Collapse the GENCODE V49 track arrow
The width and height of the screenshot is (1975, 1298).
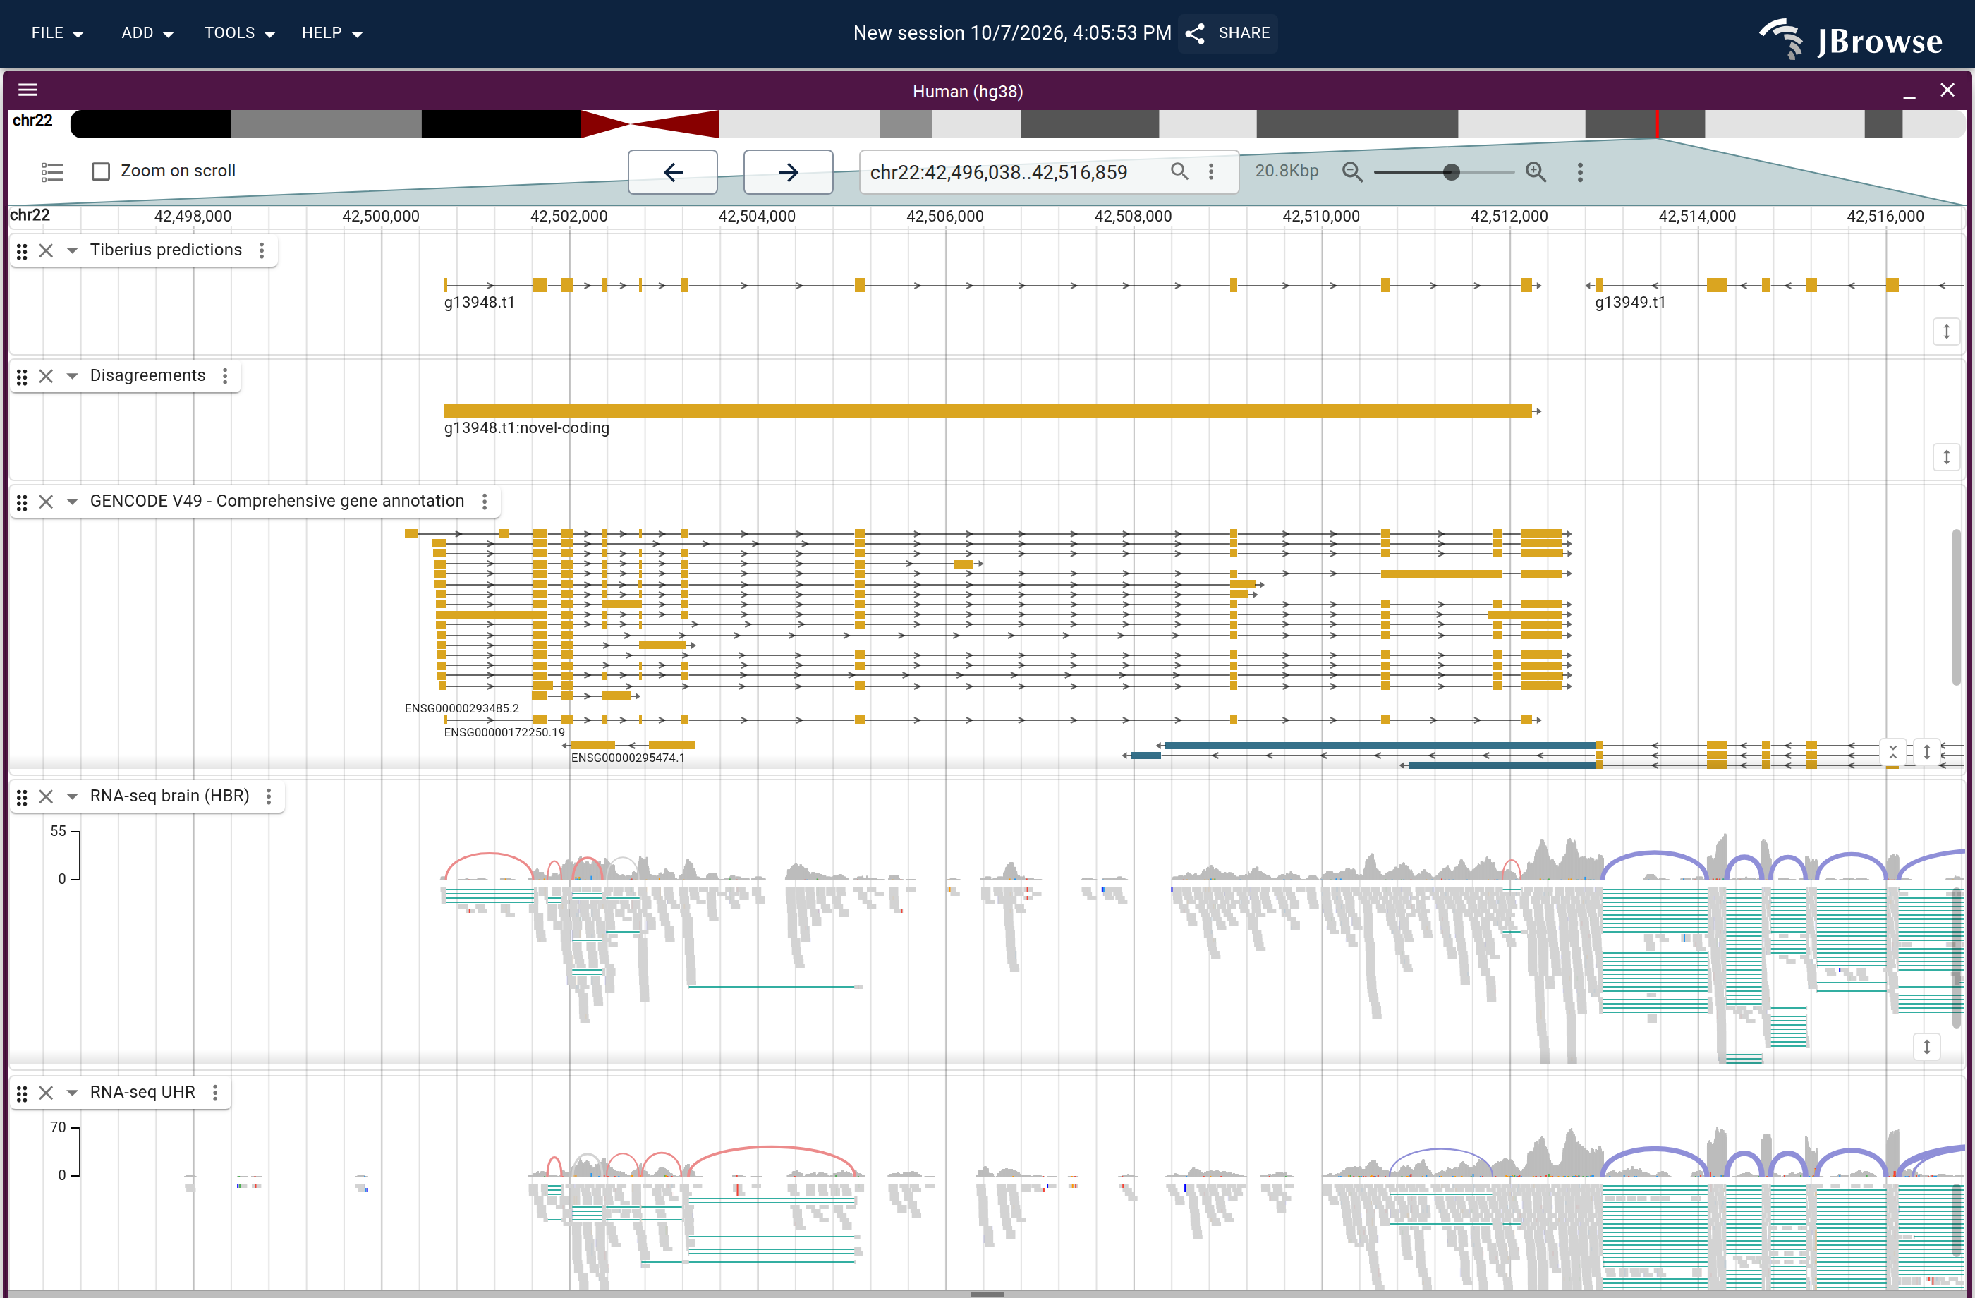72,502
